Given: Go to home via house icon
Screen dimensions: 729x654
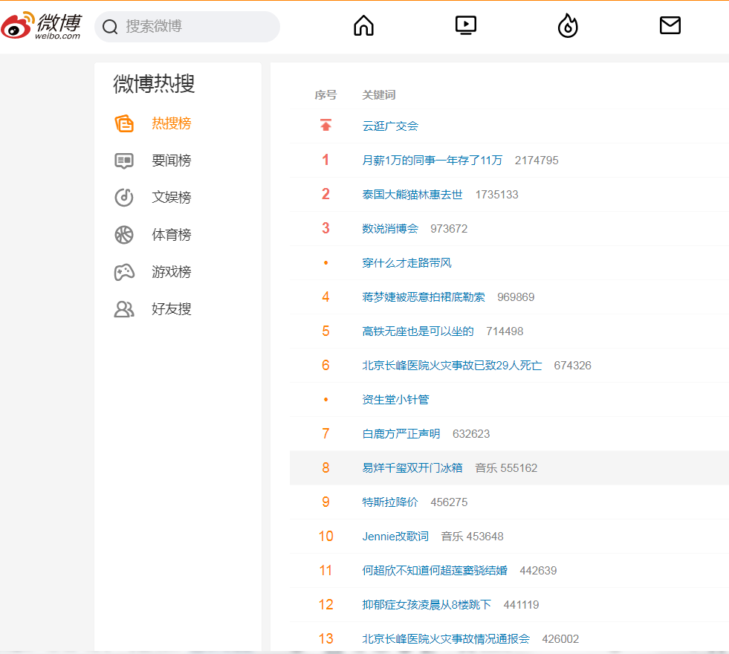Looking at the screenshot, I should (x=363, y=25).
